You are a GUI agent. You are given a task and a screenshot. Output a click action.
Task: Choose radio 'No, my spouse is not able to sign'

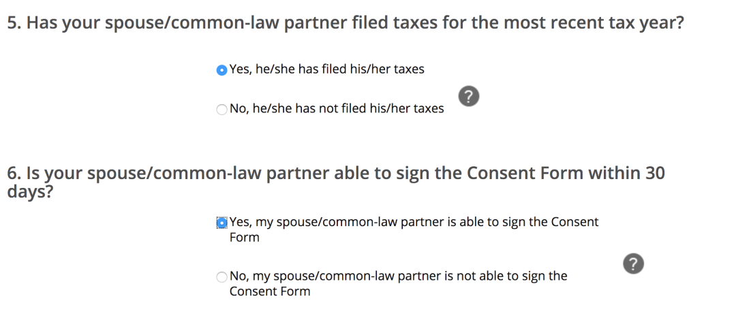point(221,277)
